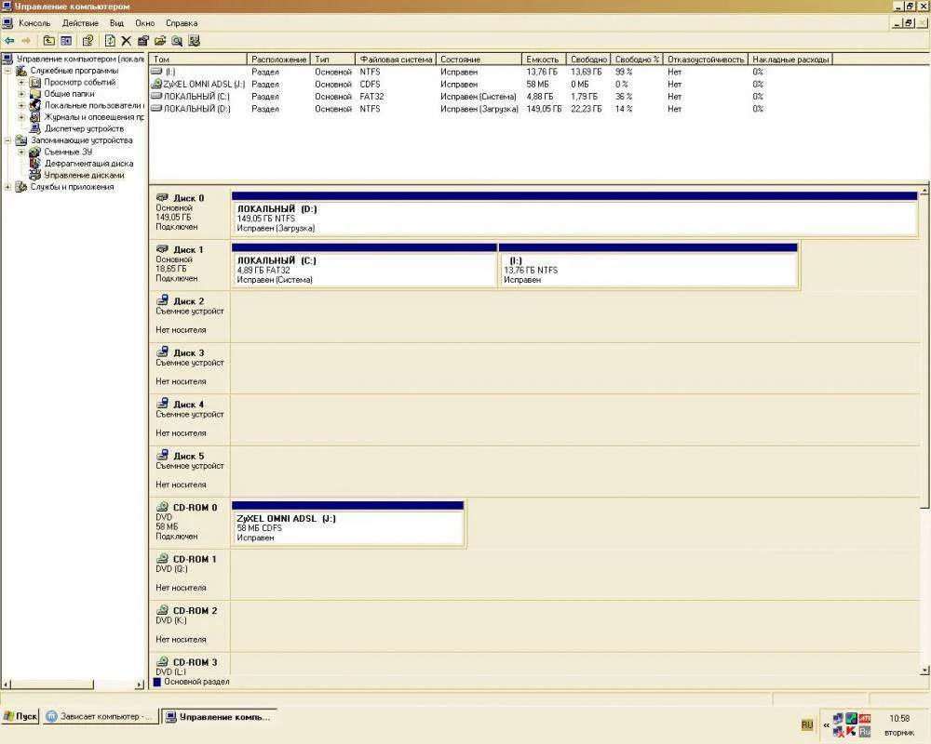Click the Управление компь... taskbar button
The height and width of the screenshot is (744, 931).
[219, 717]
